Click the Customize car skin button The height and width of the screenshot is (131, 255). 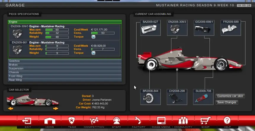(x=230, y=96)
